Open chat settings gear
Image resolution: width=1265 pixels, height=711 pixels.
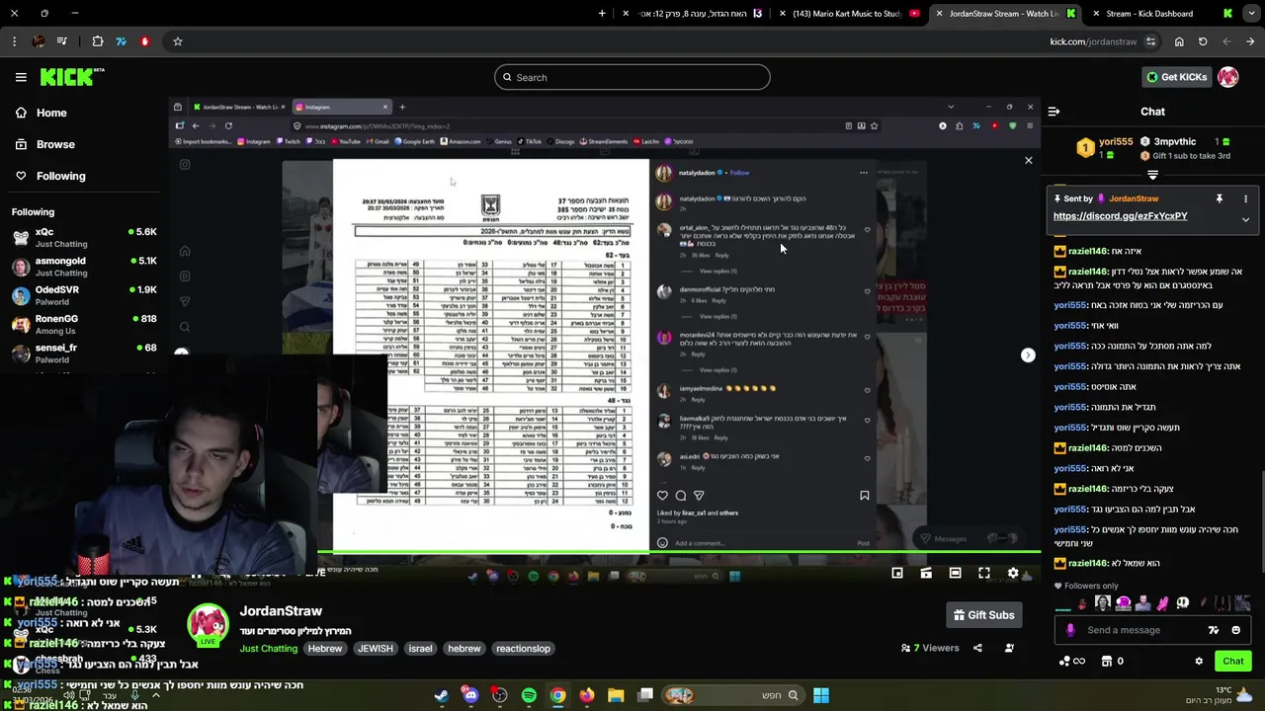tap(1199, 661)
